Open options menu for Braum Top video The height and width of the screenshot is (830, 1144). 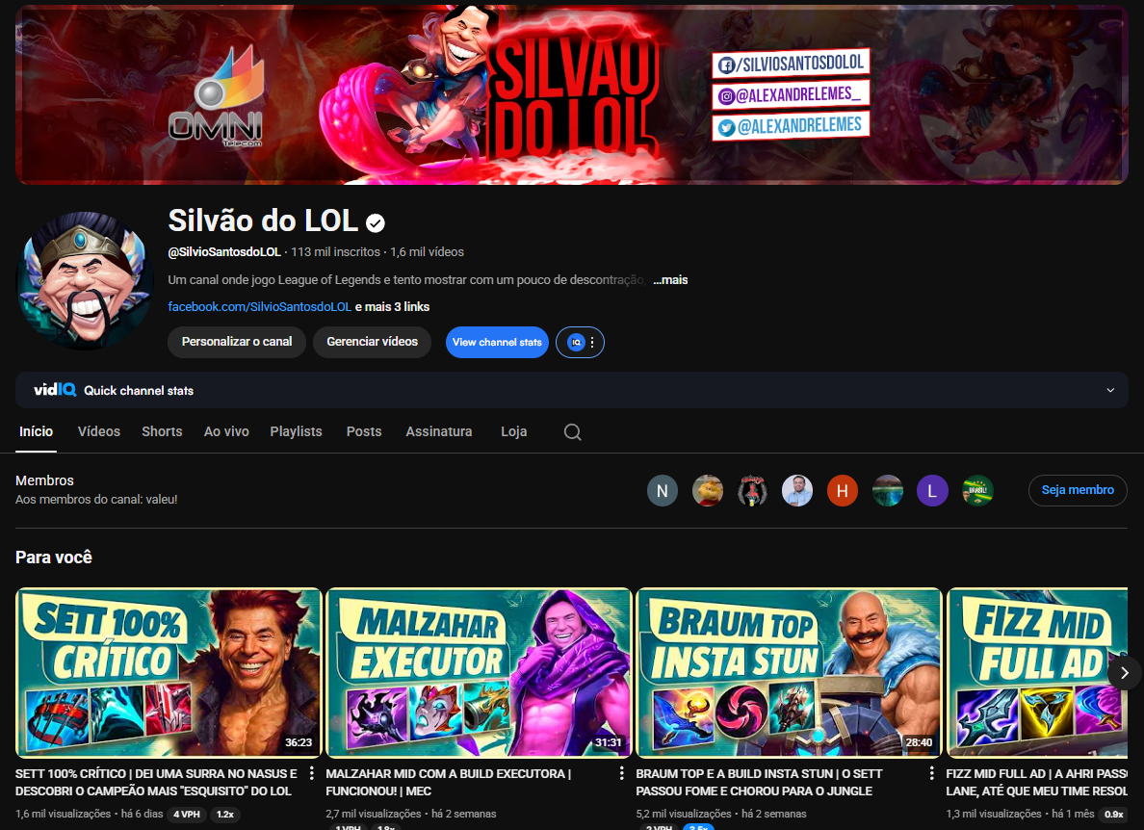coord(932,773)
